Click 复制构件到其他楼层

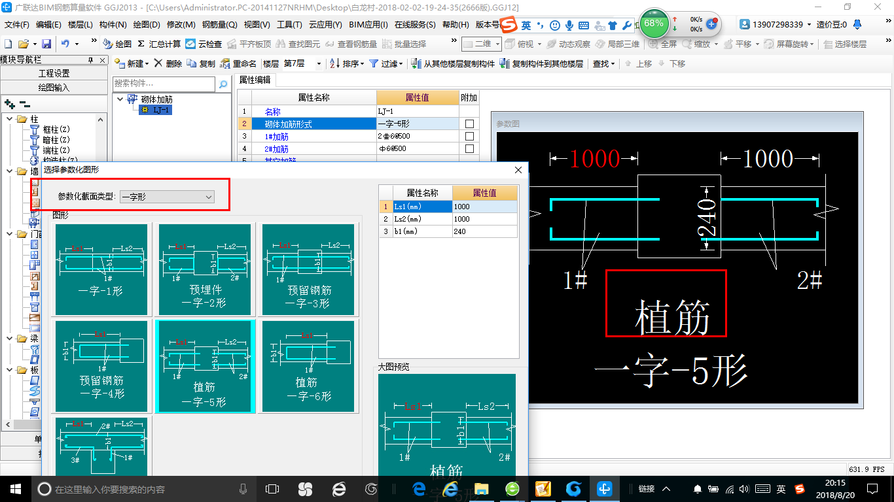coord(541,63)
